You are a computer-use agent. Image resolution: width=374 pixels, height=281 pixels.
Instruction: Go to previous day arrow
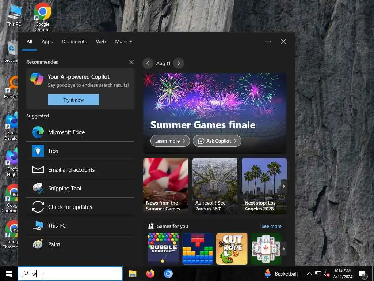coord(148,63)
